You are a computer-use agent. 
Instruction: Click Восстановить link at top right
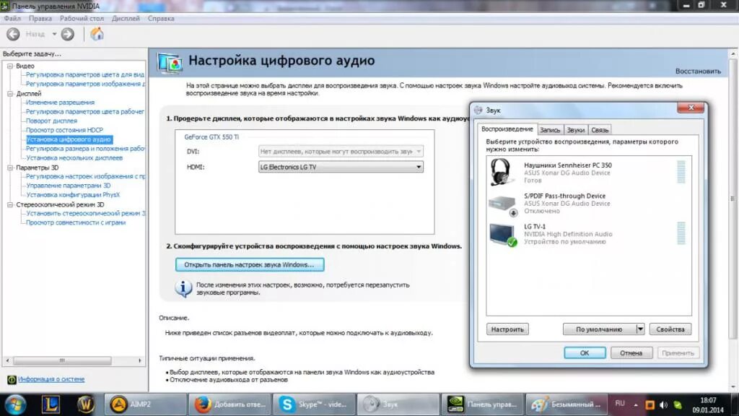click(x=698, y=71)
